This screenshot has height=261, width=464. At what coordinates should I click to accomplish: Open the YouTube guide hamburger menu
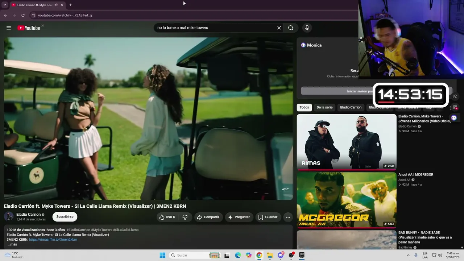pyautogui.click(x=9, y=28)
